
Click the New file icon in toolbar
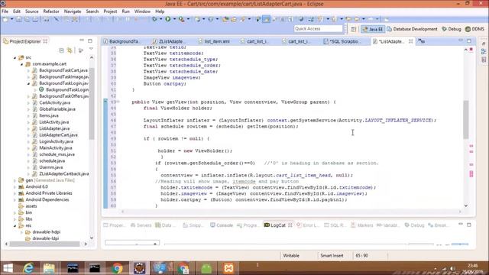click(5, 19)
